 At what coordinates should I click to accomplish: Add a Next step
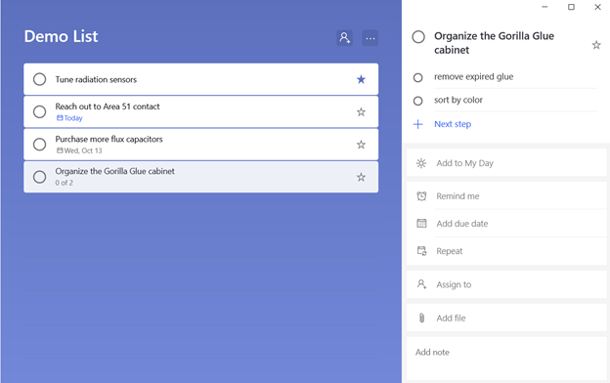[453, 124]
